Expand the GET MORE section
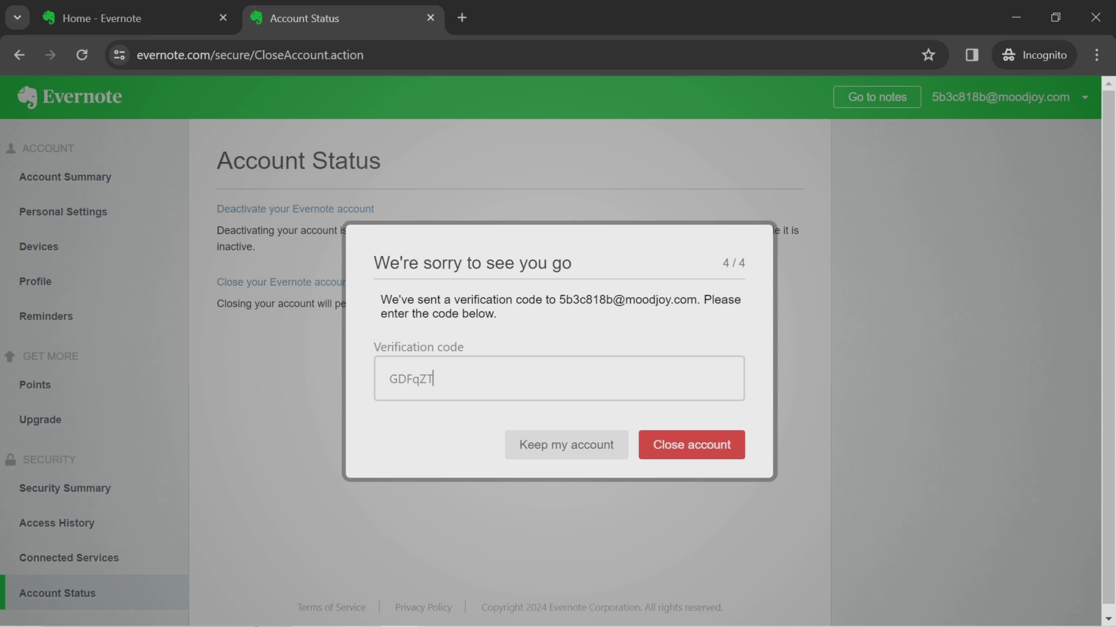This screenshot has width=1116, height=627. (50, 355)
